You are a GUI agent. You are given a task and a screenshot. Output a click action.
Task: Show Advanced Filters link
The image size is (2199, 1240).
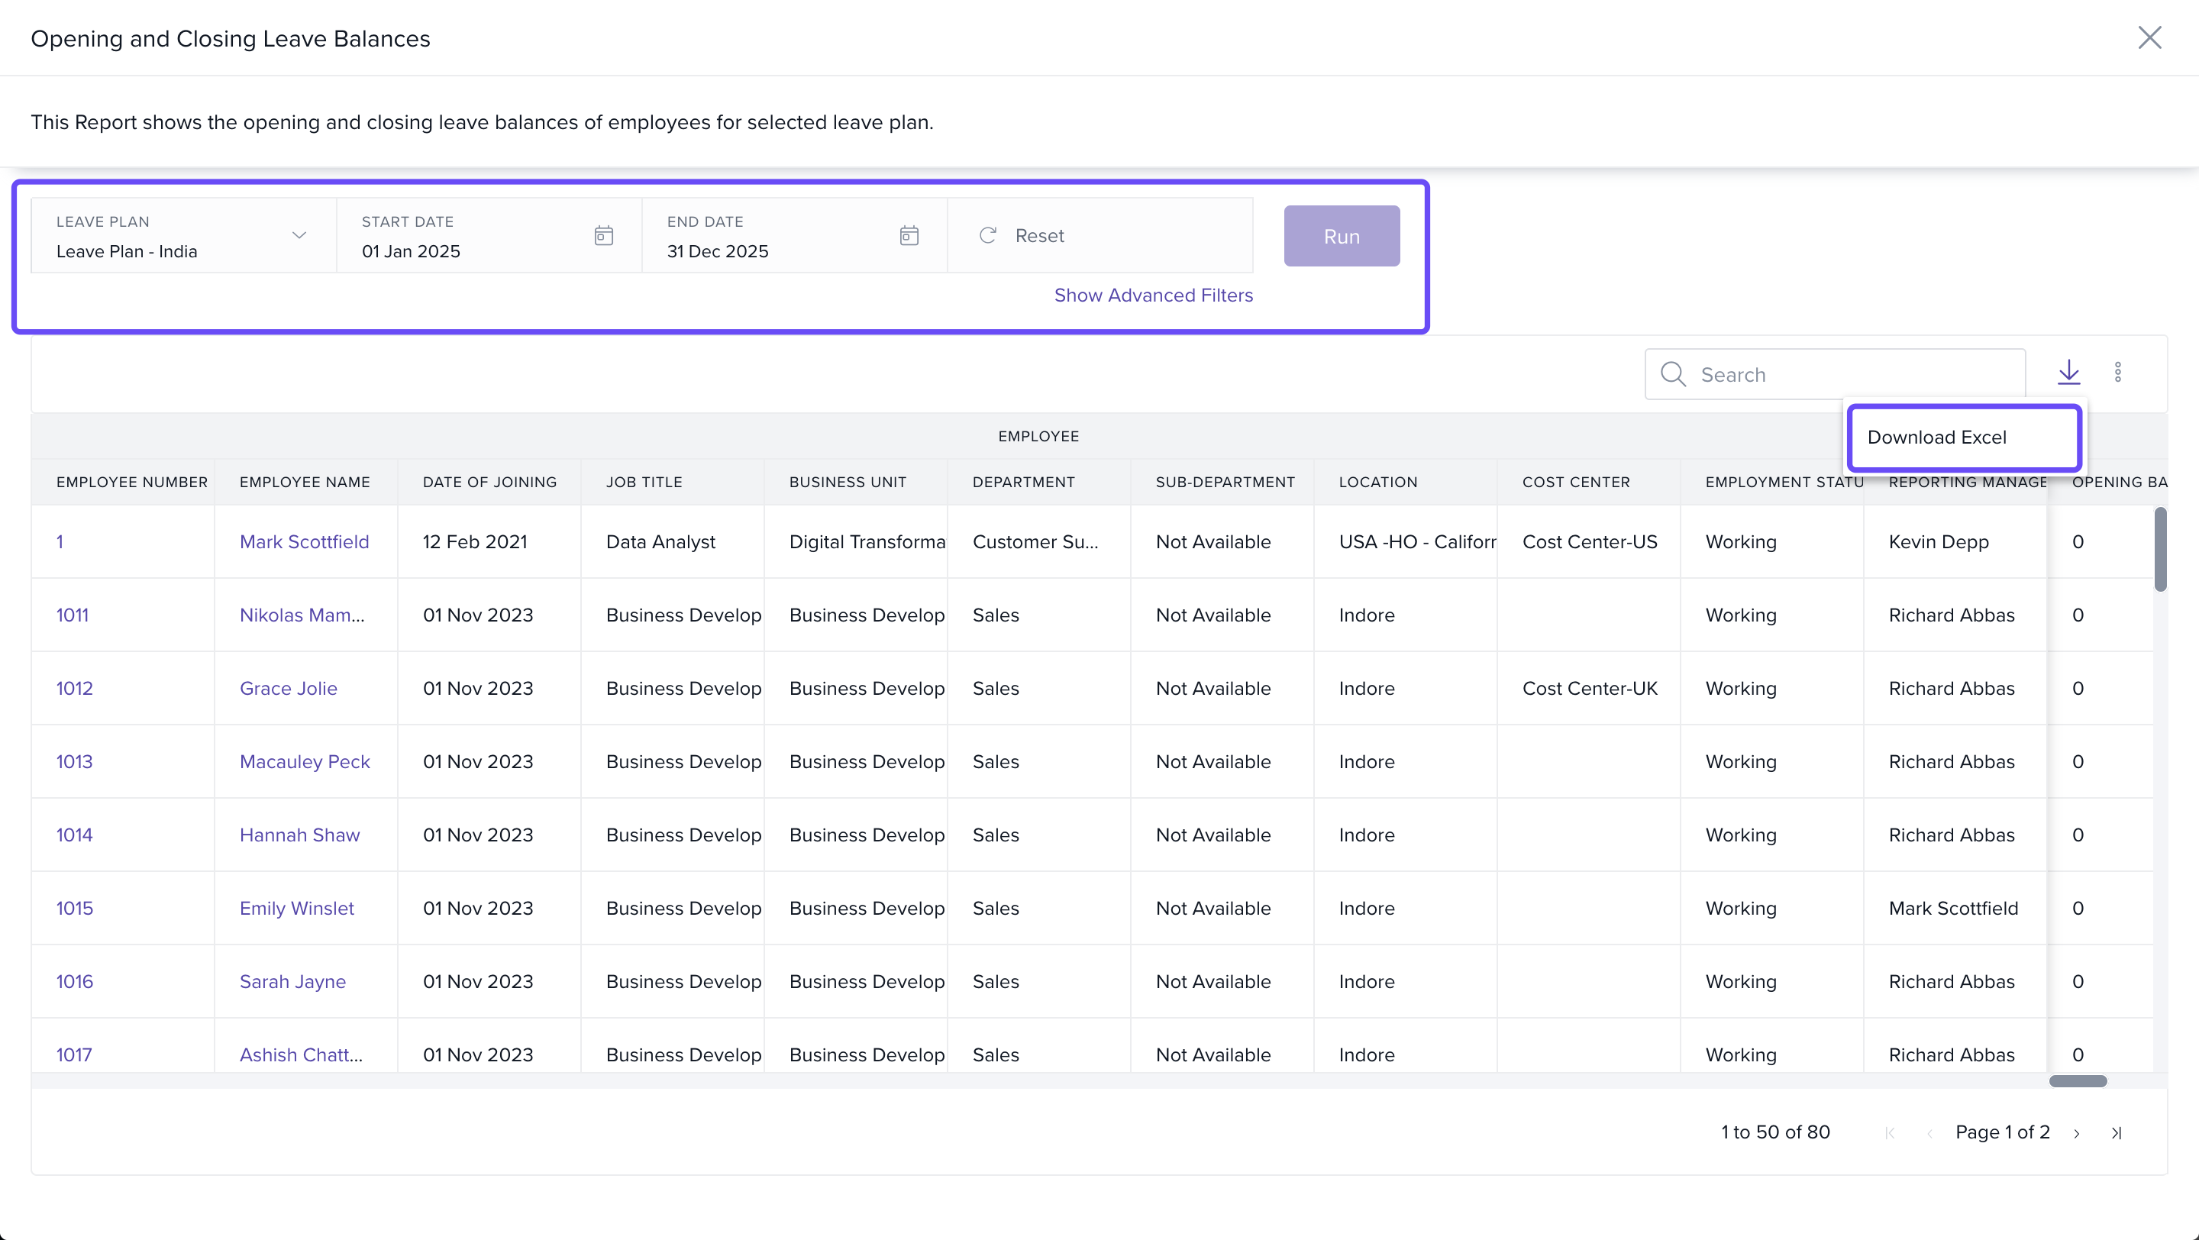[1152, 295]
